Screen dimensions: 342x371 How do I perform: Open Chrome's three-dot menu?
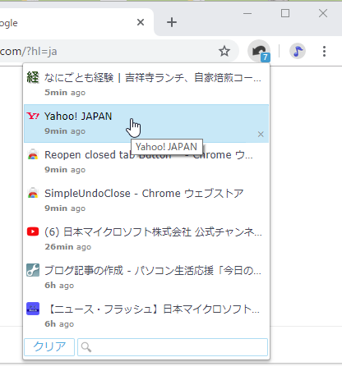(x=324, y=51)
